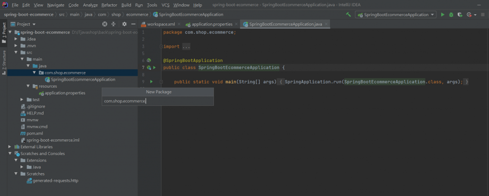489x196 pixels.
Task: Close the application.properties tab
Action: point(236,24)
